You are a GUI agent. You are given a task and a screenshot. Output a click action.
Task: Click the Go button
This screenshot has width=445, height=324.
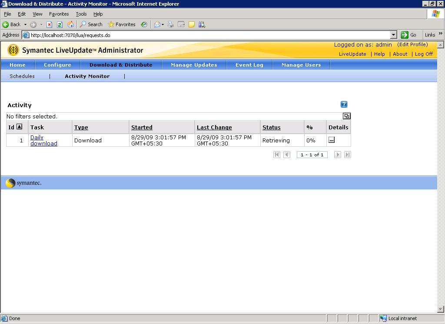408,35
